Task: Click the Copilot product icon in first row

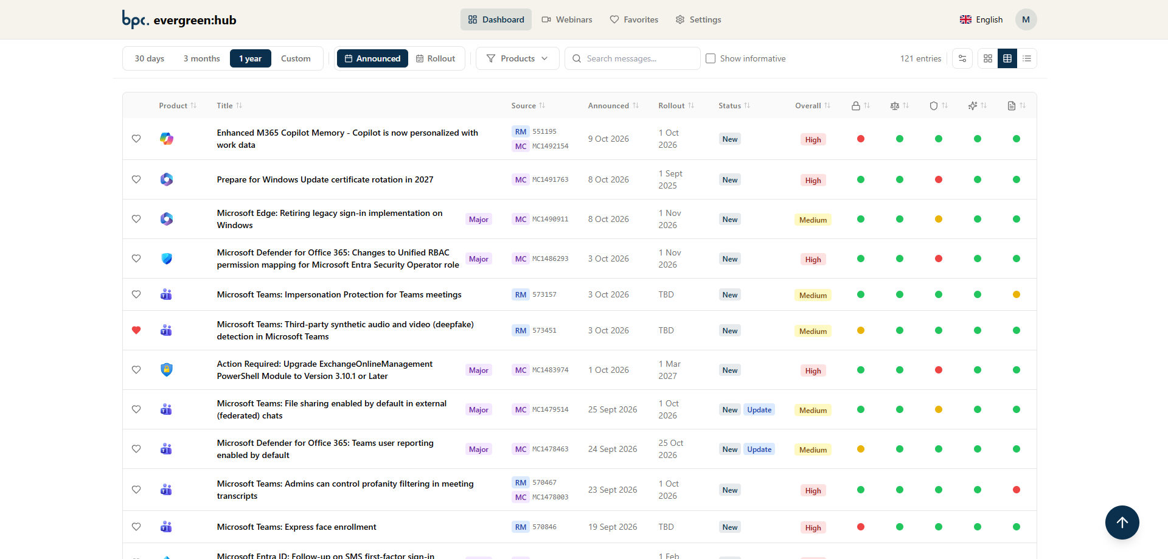Action: 167,139
